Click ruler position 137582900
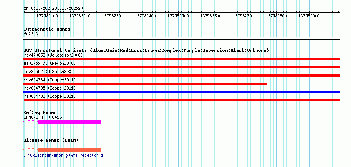Image resolution: width=351 pixels, height=167 pixels. pyautogui.click(x=309, y=16)
